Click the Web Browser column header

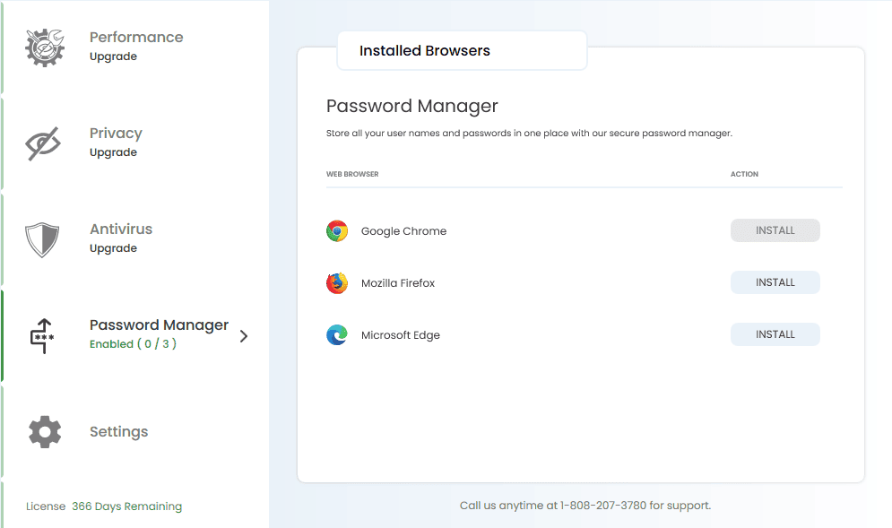coord(352,174)
